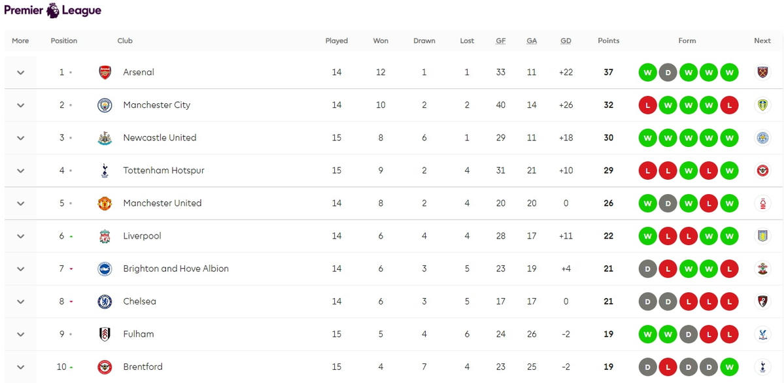Screen dimensions: 784x383
Task: Click the Tottenham Hotspur cockerel crest
Action: click(105, 171)
